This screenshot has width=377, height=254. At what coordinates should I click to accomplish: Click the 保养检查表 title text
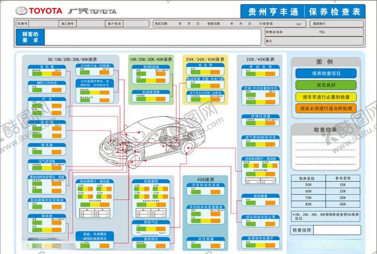click(334, 12)
